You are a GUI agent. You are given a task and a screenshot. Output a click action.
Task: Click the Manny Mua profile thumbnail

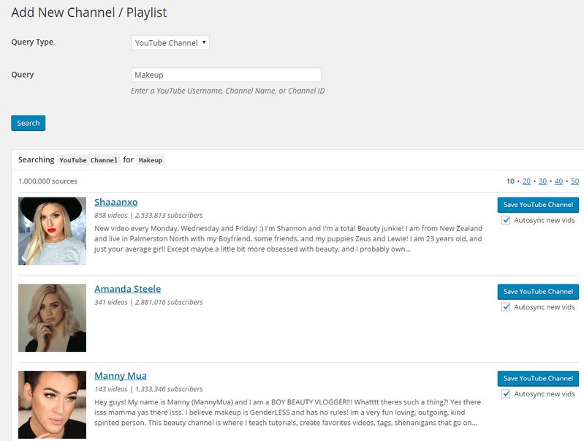tap(52, 405)
